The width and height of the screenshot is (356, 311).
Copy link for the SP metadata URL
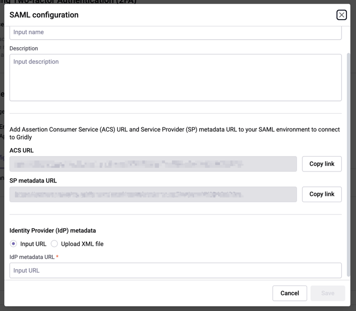(x=321, y=194)
